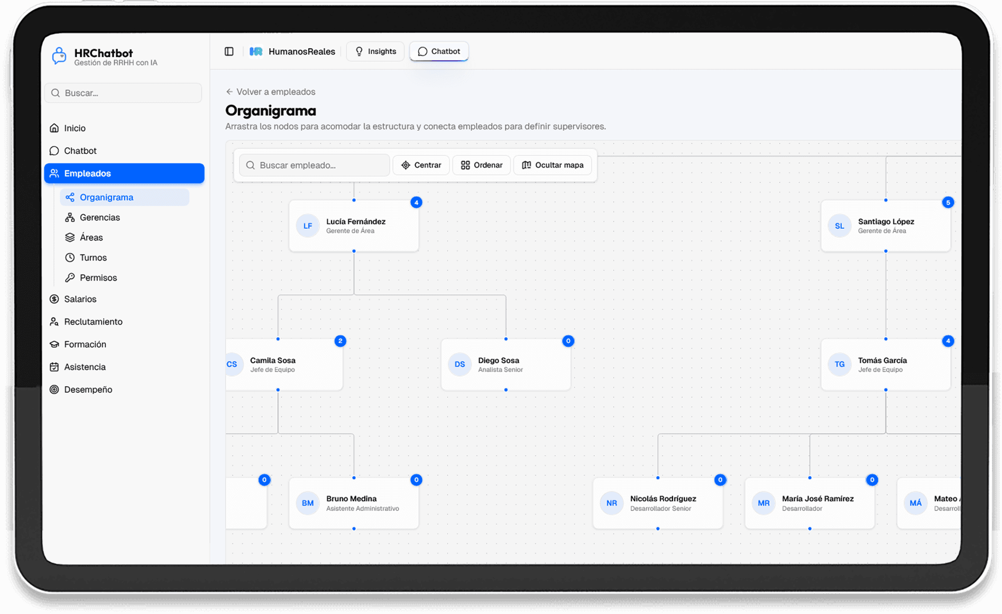
Task: Click the HumanosReales company logo
Action: (x=256, y=51)
